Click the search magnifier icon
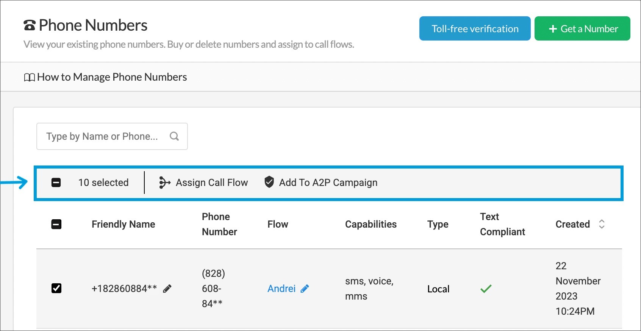This screenshot has width=641, height=331. [x=174, y=136]
